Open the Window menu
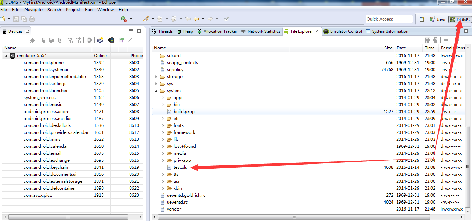472x221 pixels. tap(105, 10)
